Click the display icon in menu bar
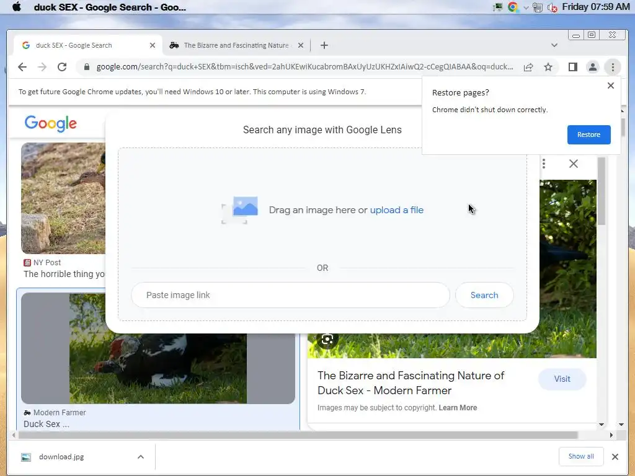The height and width of the screenshot is (476, 635). coord(538,7)
